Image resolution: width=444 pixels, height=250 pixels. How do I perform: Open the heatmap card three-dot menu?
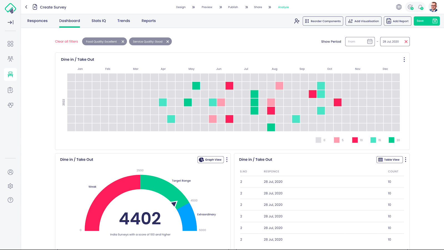pos(404,60)
